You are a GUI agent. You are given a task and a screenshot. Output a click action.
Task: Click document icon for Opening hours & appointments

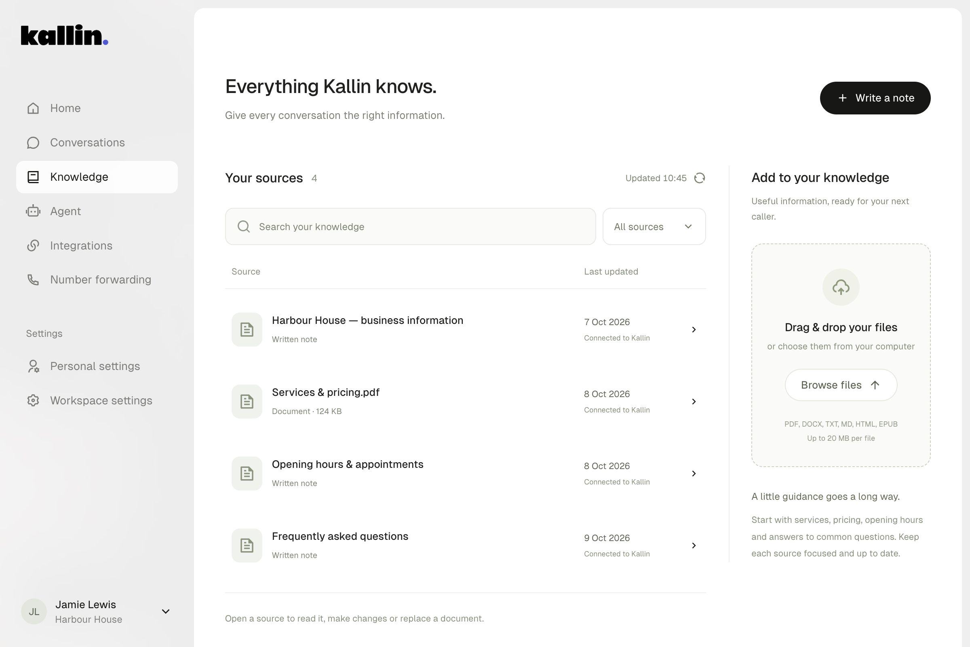[x=247, y=474]
